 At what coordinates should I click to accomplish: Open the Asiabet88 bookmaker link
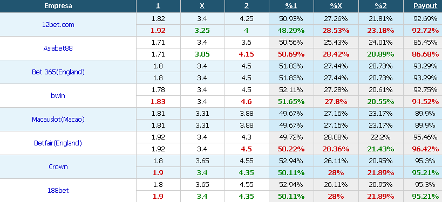(x=58, y=48)
